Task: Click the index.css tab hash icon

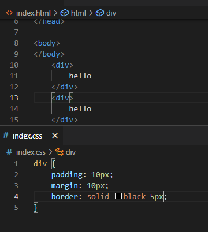Action: [6, 136]
